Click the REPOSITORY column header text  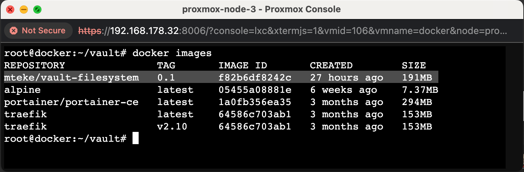pos(34,65)
